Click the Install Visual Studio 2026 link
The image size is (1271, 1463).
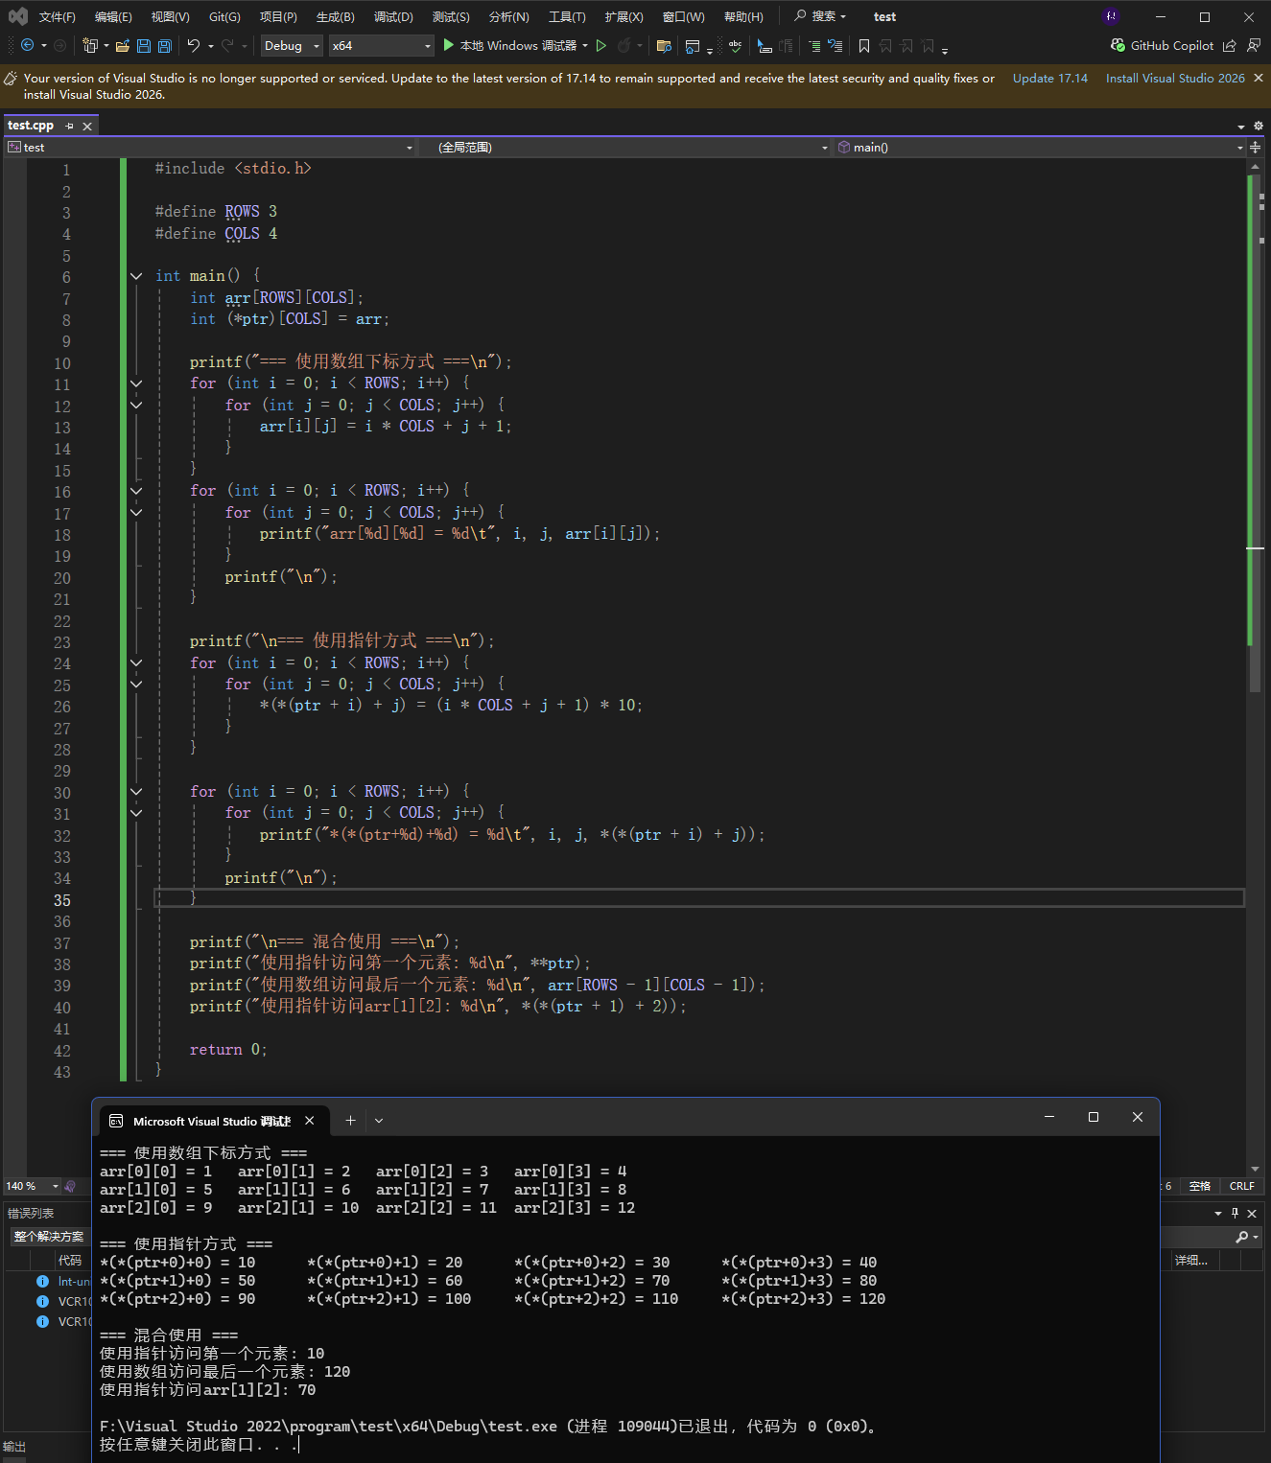point(1175,79)
